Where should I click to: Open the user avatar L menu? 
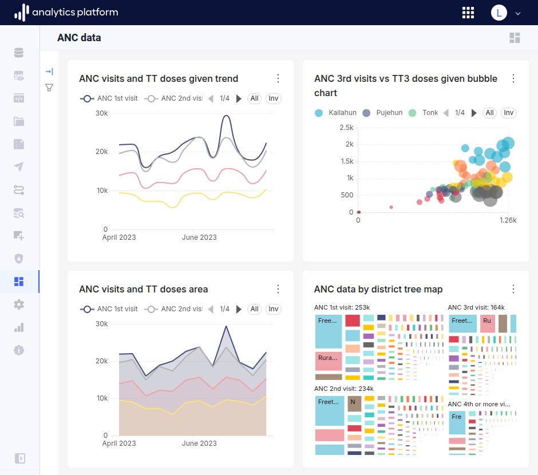499,13
